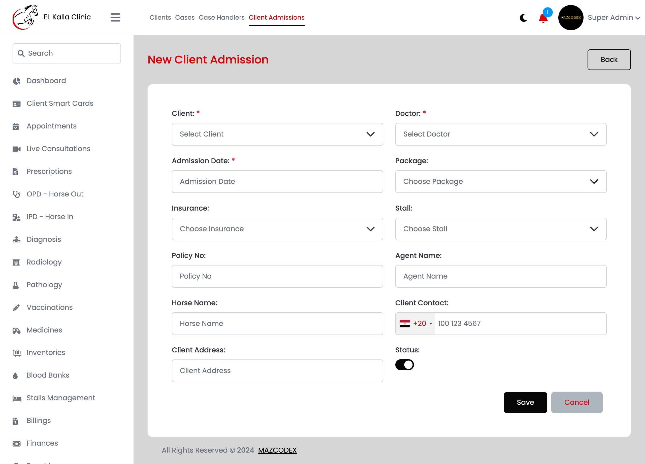This screenshot has height=464, width=645.
Task: Open the Choose Package dropdown
Action: (x=501, y=182)
